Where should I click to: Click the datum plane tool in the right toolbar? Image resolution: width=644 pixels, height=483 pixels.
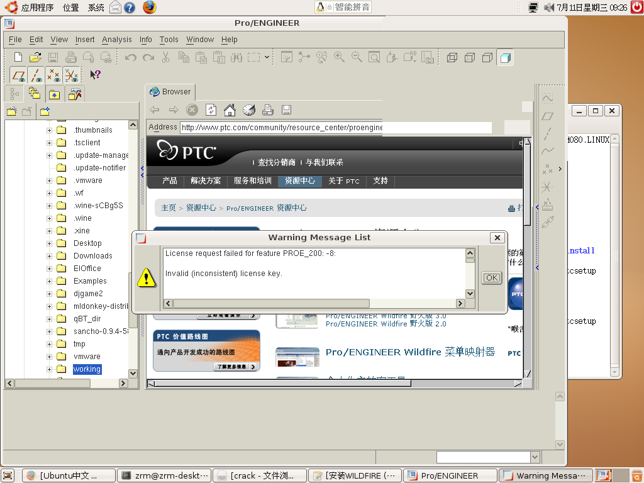pos(548,116)
